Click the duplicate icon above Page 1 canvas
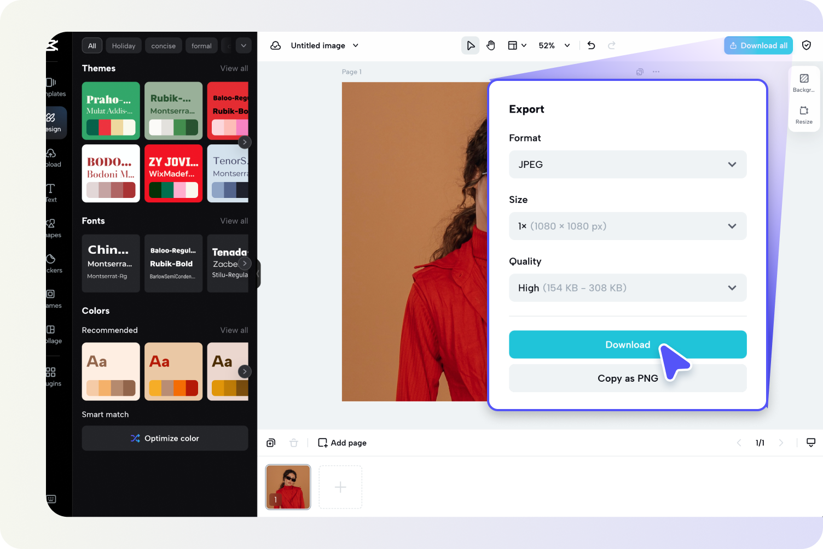This screenshot has width=823, height=549. [640, 72]
